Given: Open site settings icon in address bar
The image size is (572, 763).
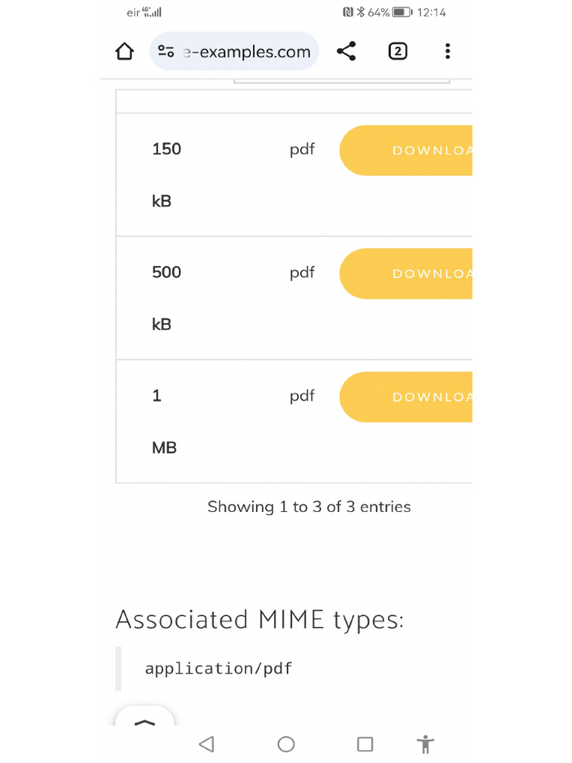Looking at the screenshot, I should tap(166, 51).
